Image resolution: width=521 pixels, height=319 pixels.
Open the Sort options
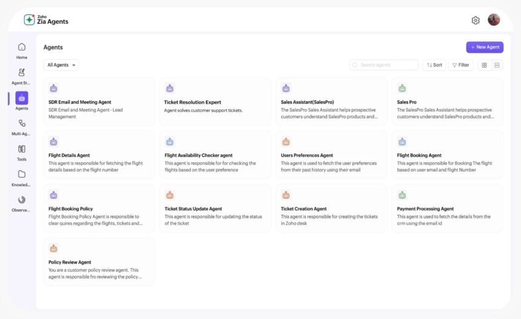[x=434, y=65]
